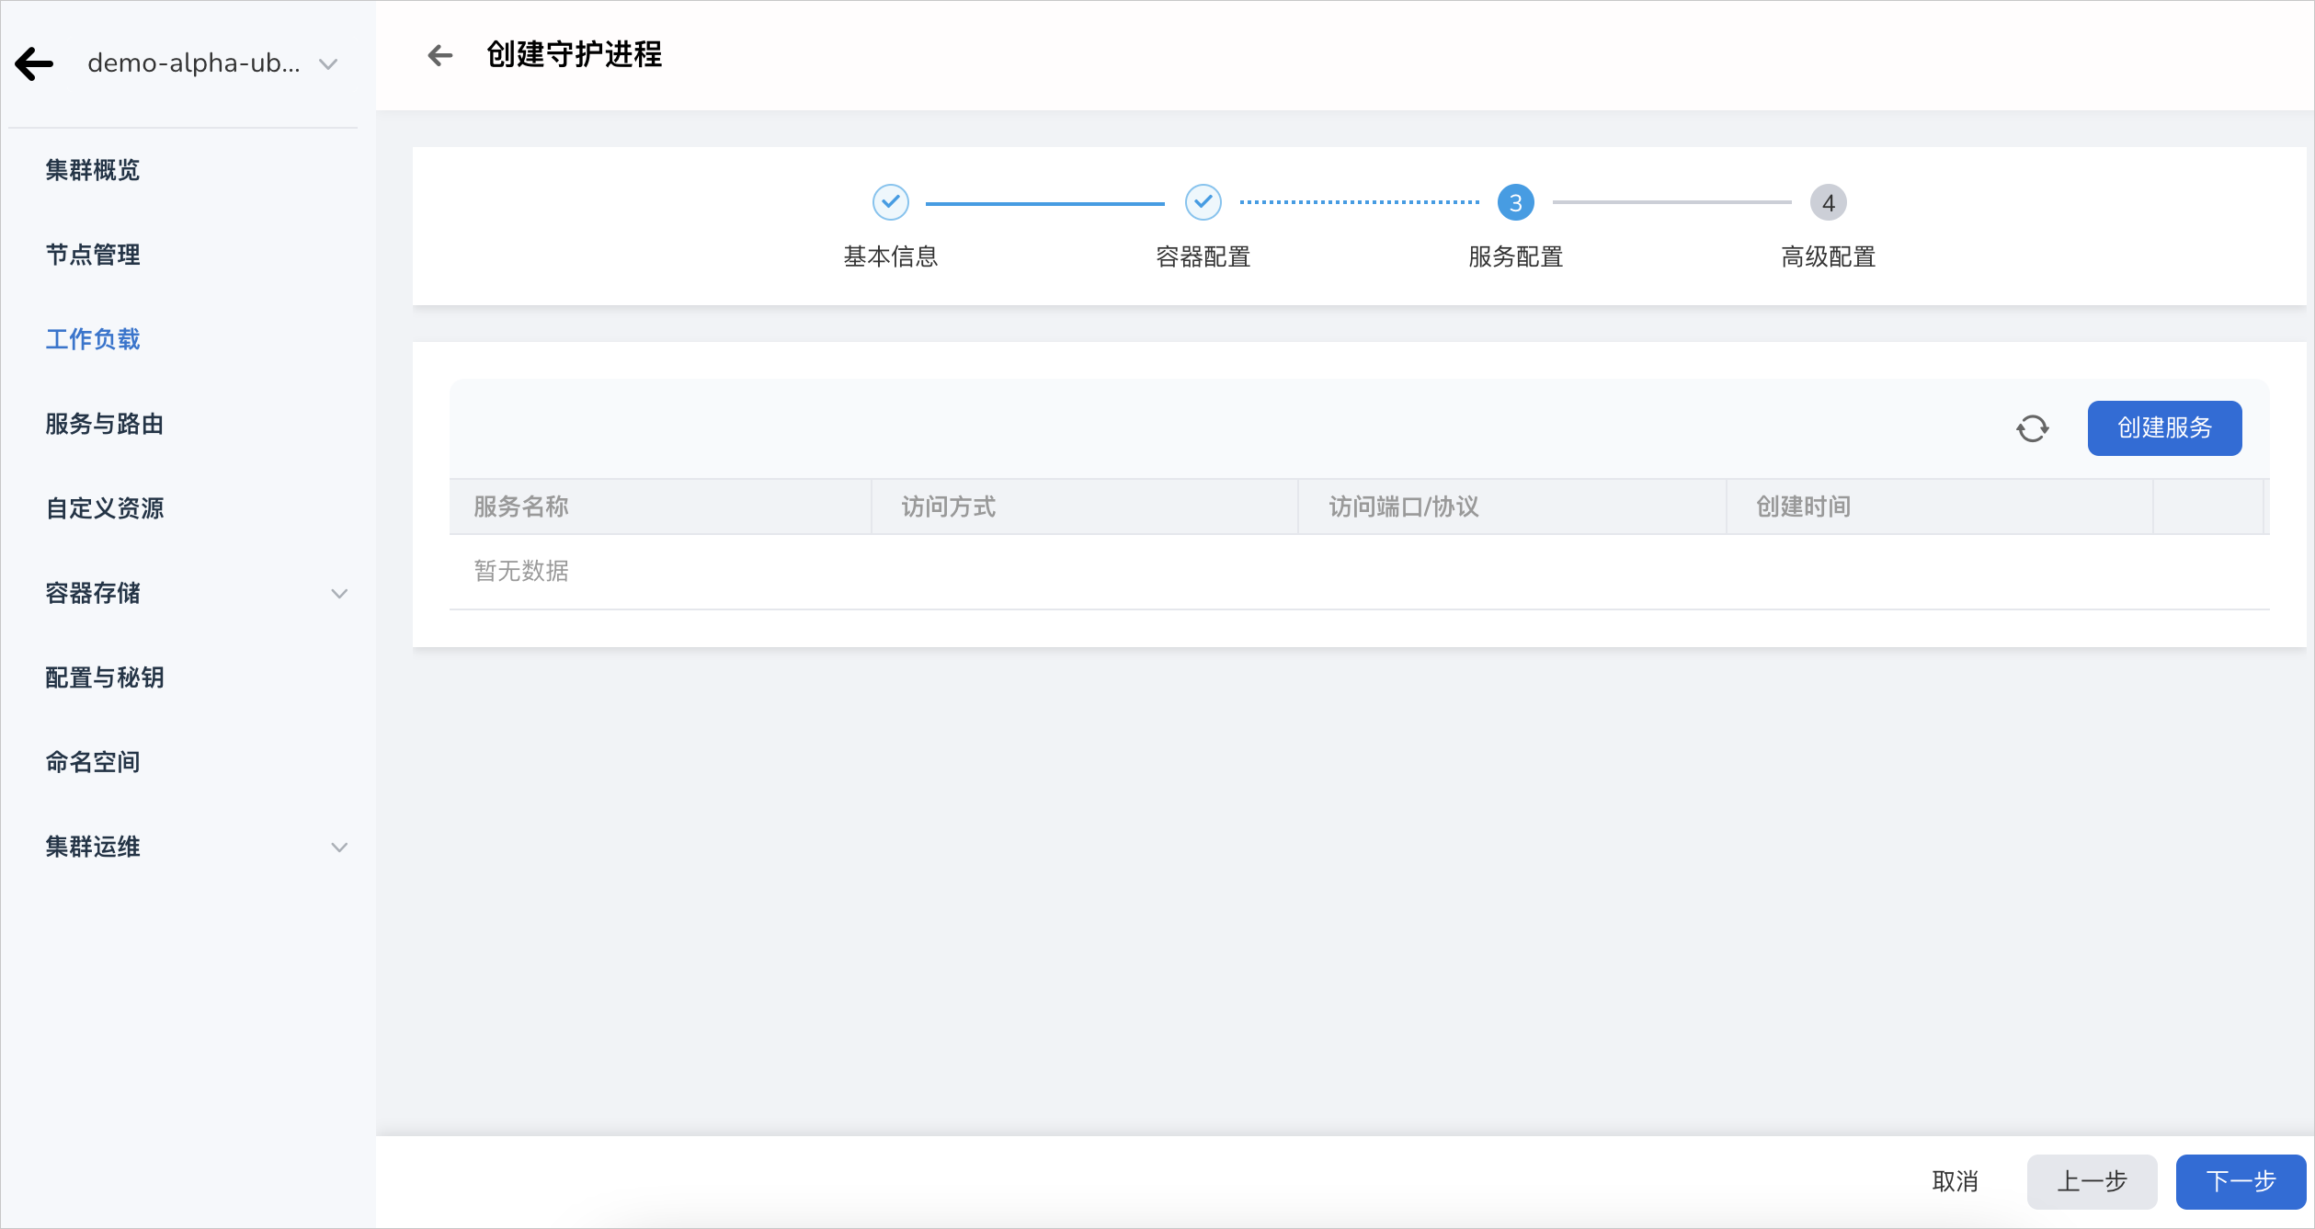Image resolution: width=2315 pixels, height=1229 pixels.
Task: Open 命名空间 in the sidebar
Action: 93,762
